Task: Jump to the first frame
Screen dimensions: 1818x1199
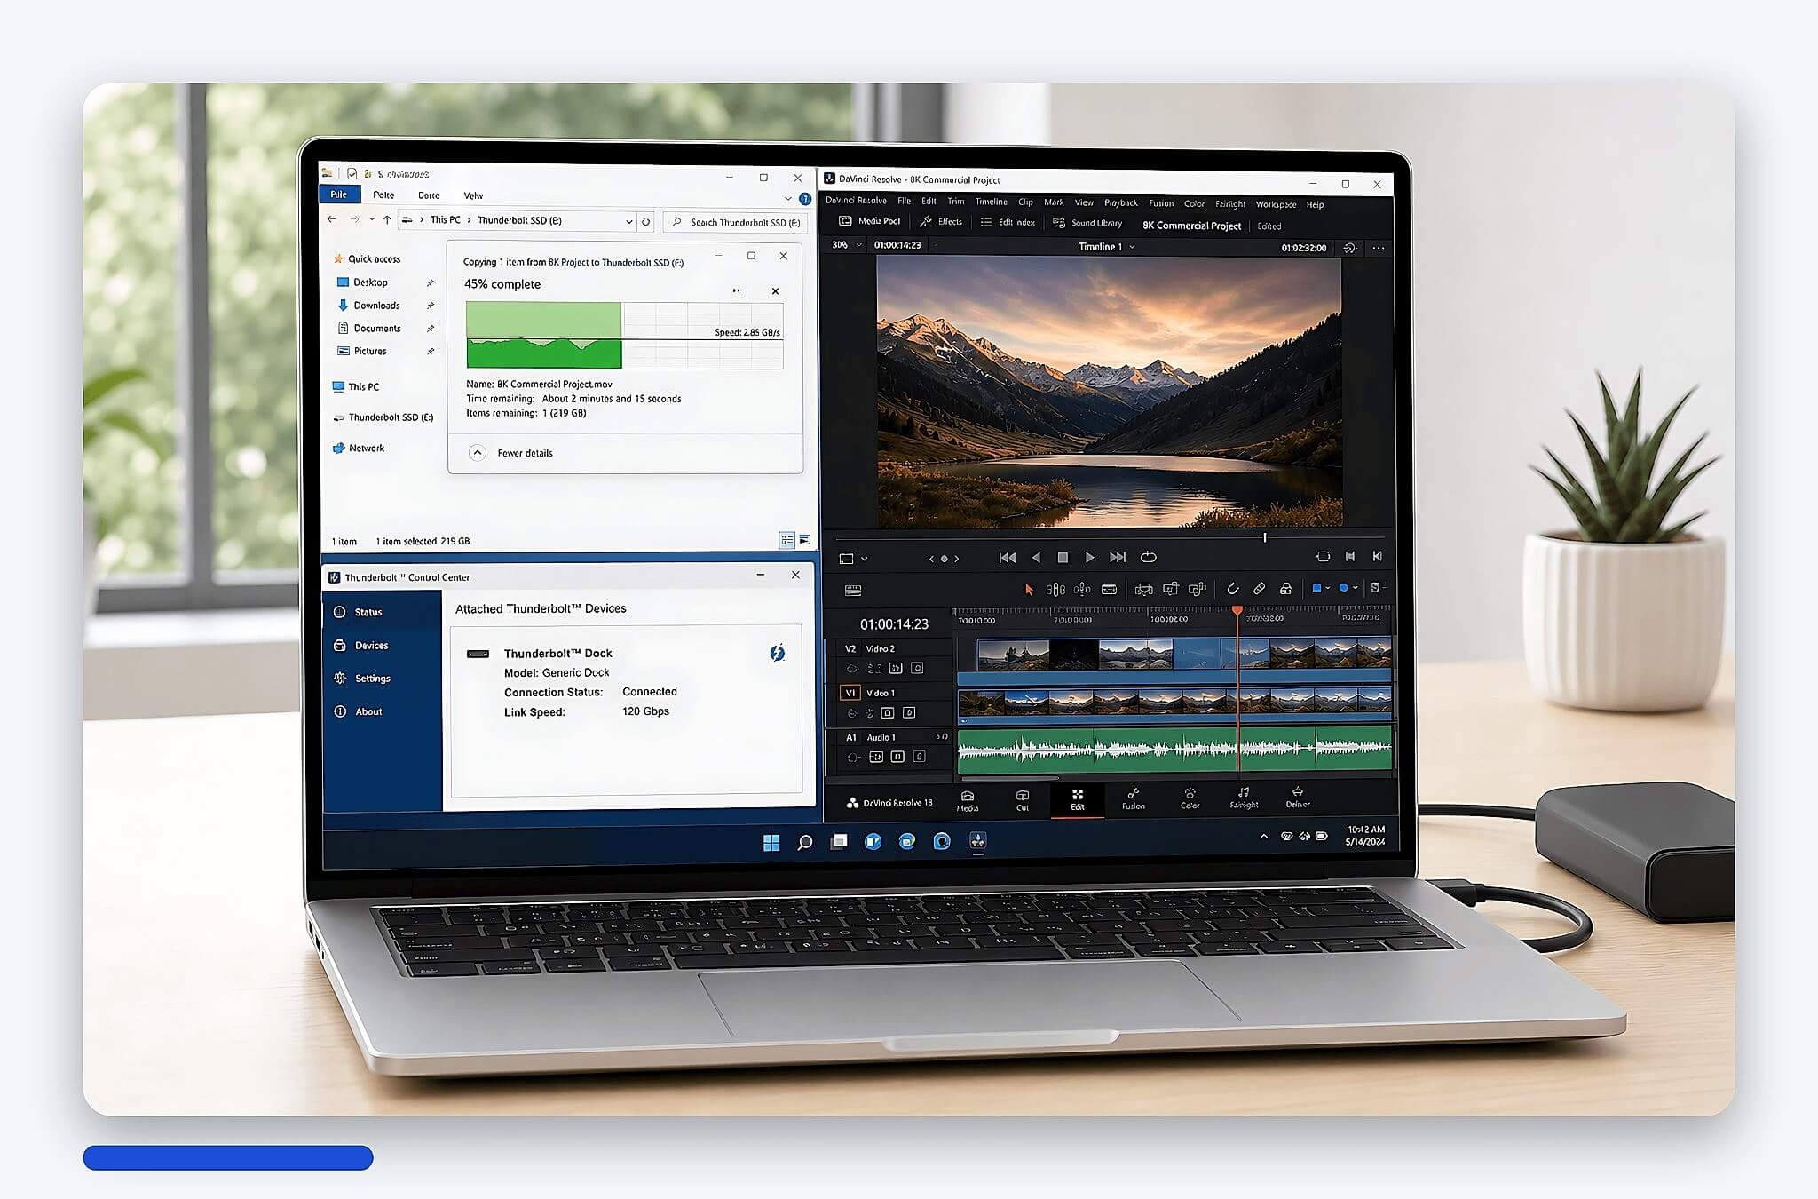Action: pyautogui.click(x=1007, y=557)
